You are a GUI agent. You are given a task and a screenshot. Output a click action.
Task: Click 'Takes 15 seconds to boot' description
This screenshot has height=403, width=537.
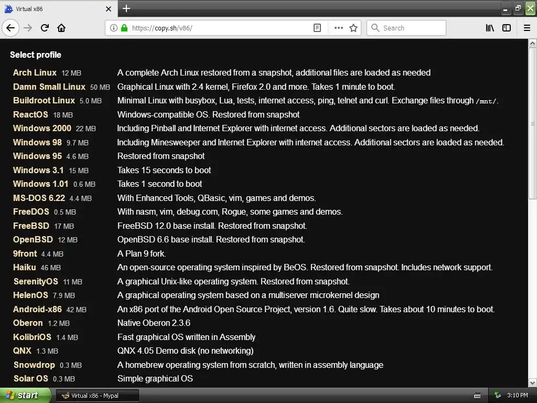(x=164, y=170)
